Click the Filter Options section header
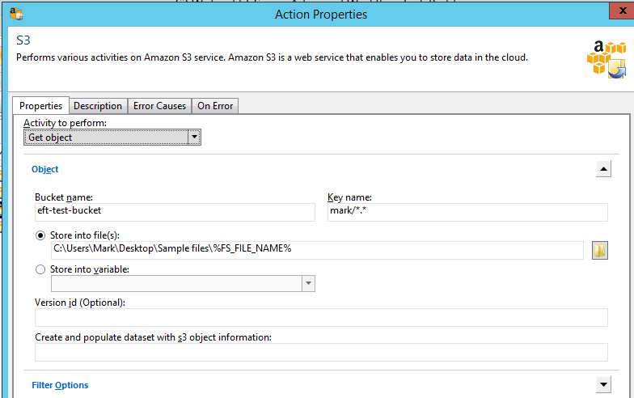This screenshot has height=398, width=634. pos(60,385)
